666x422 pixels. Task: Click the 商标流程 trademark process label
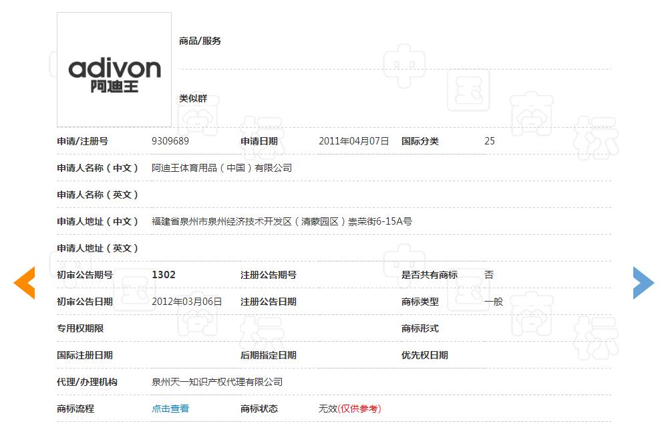(75, 409)
